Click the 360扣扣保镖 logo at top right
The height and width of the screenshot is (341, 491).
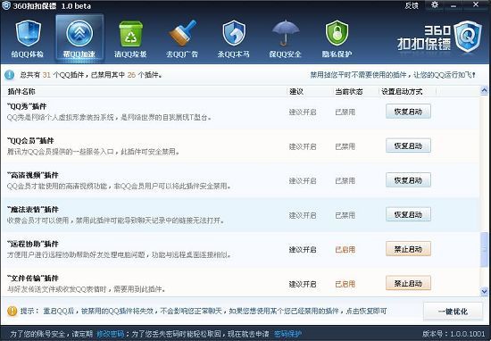tap(439, 37)
